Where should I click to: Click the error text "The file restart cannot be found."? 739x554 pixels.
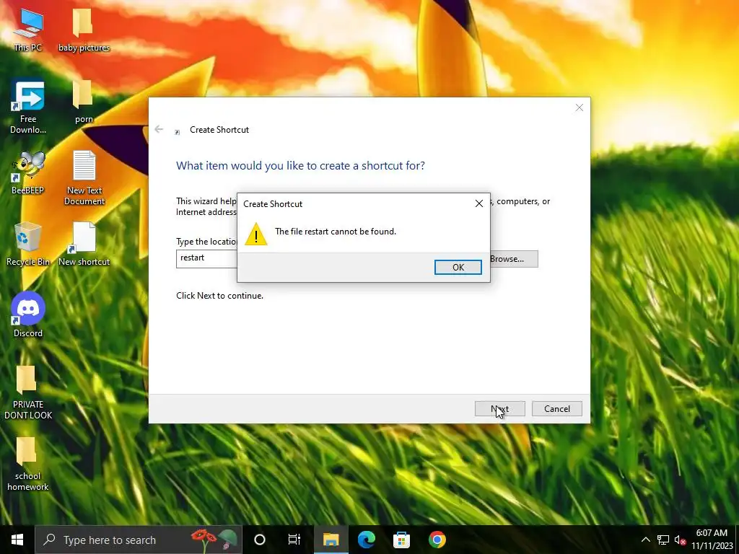[x=336, y=232]
